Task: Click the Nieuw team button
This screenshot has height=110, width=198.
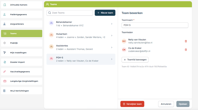Action: pyautogui.click(x=105, y=13)
